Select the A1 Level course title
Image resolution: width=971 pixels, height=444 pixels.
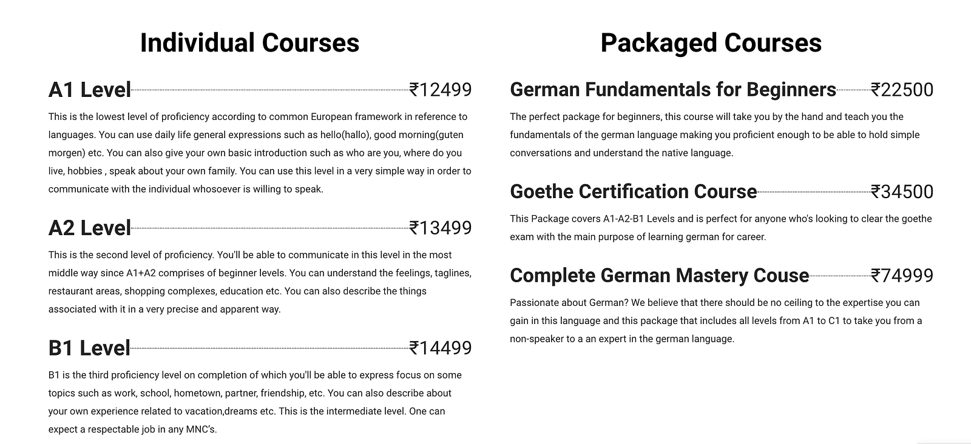[90, 90]
